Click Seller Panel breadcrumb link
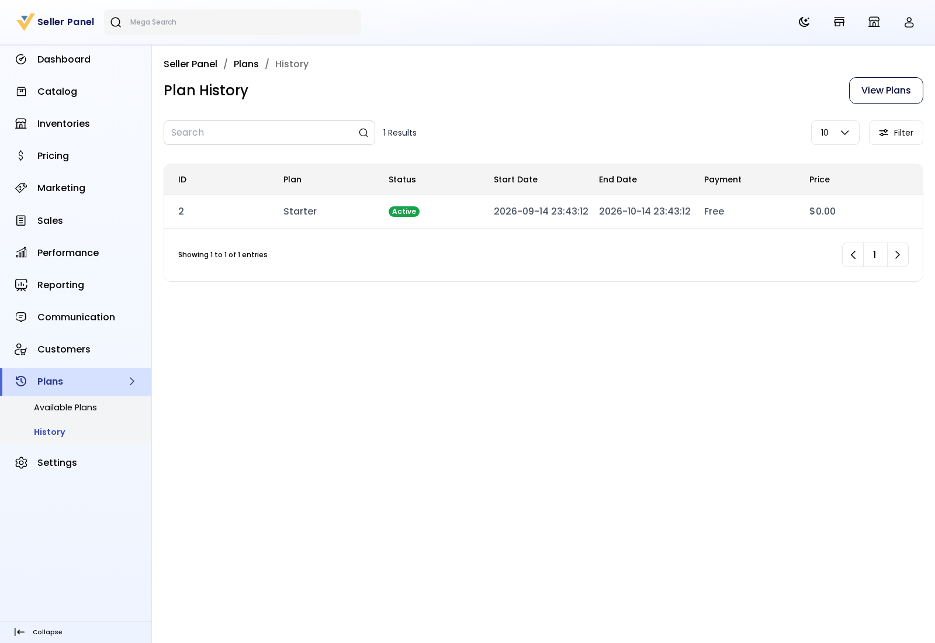 pyautogui.click(x=191, y=64)
